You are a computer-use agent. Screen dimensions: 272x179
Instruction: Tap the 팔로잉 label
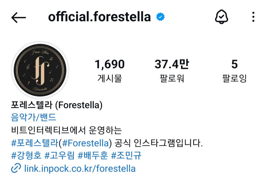click(234, 78)
